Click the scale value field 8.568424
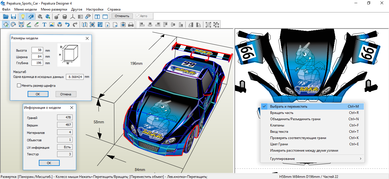The height and width of the screenshot is (179, 389). [x=75, y=77]
